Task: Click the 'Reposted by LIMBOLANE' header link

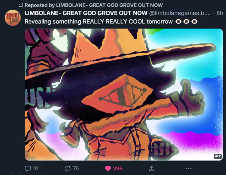Action: point(94,5)
